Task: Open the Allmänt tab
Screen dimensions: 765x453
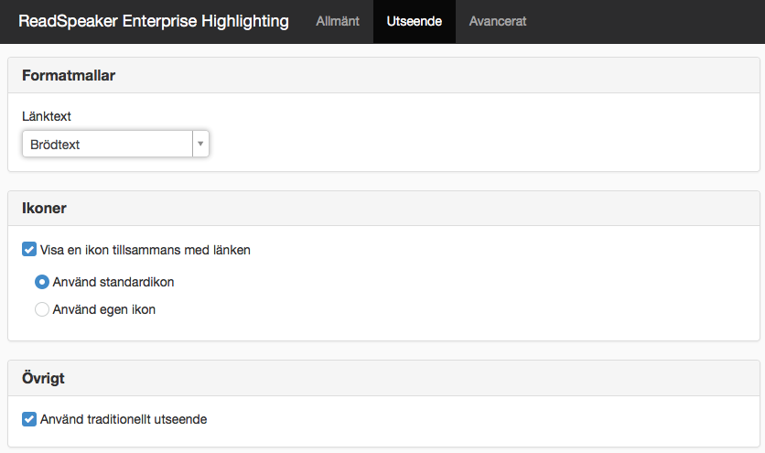Action: point(337,21)
